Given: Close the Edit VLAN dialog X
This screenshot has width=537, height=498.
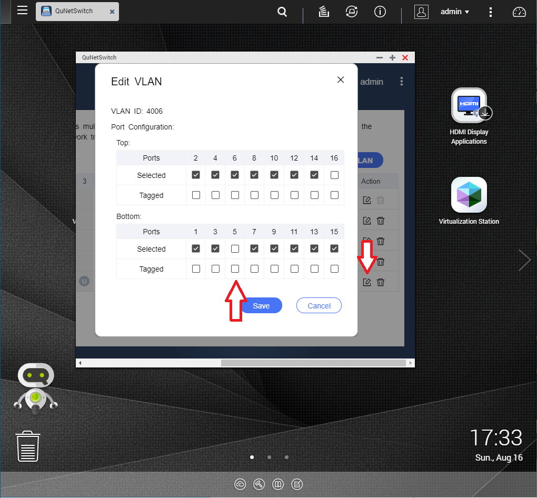Looking at the screenshot, I should point(341,80).
